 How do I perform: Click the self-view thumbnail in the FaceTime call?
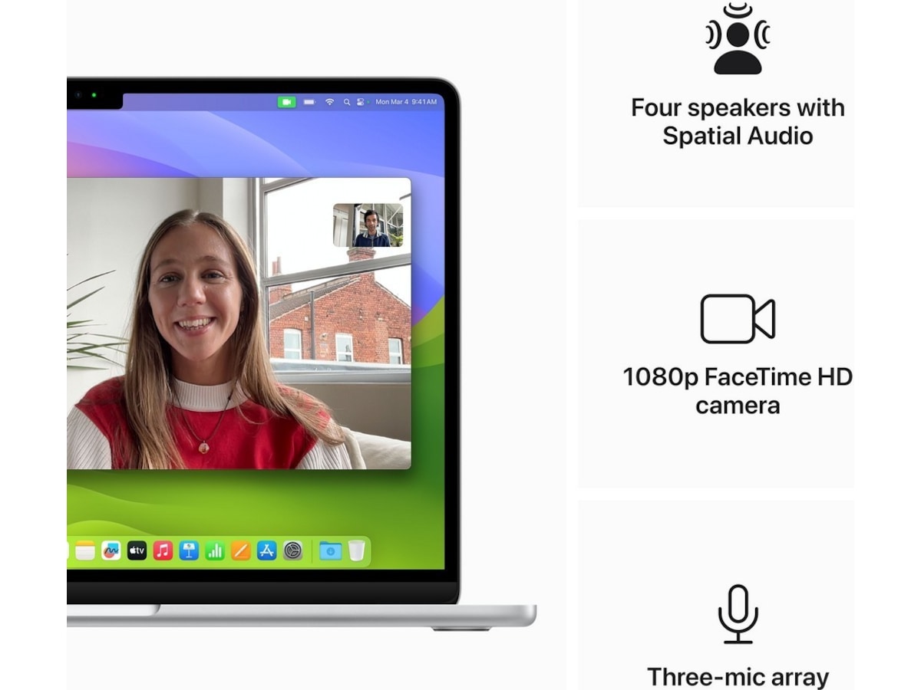click(368, 225)
